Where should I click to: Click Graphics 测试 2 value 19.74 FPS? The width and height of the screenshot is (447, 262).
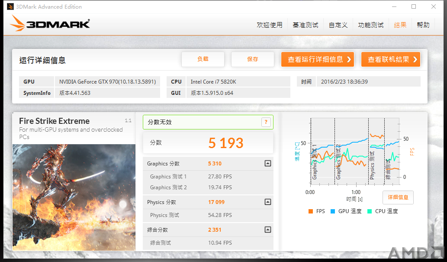click(x=220, y=188)
